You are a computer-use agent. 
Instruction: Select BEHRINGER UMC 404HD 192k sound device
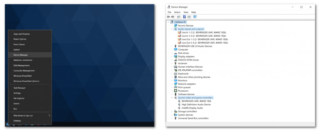pyautogui.click(x=196, y=101)
